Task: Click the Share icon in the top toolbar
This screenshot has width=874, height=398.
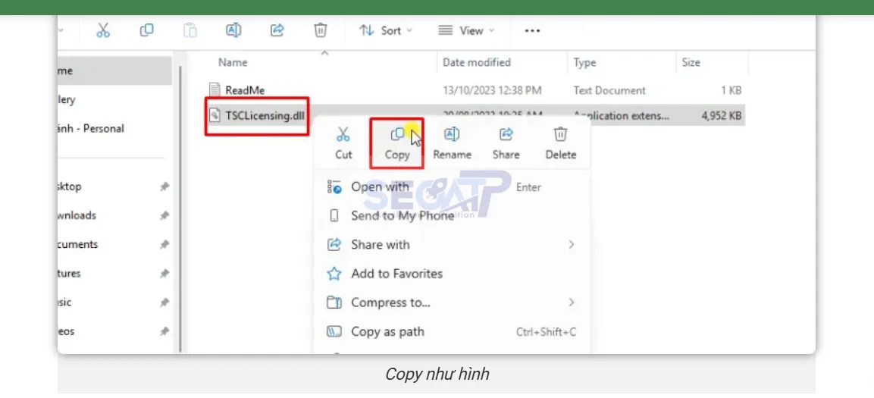Action: point(277,30)
